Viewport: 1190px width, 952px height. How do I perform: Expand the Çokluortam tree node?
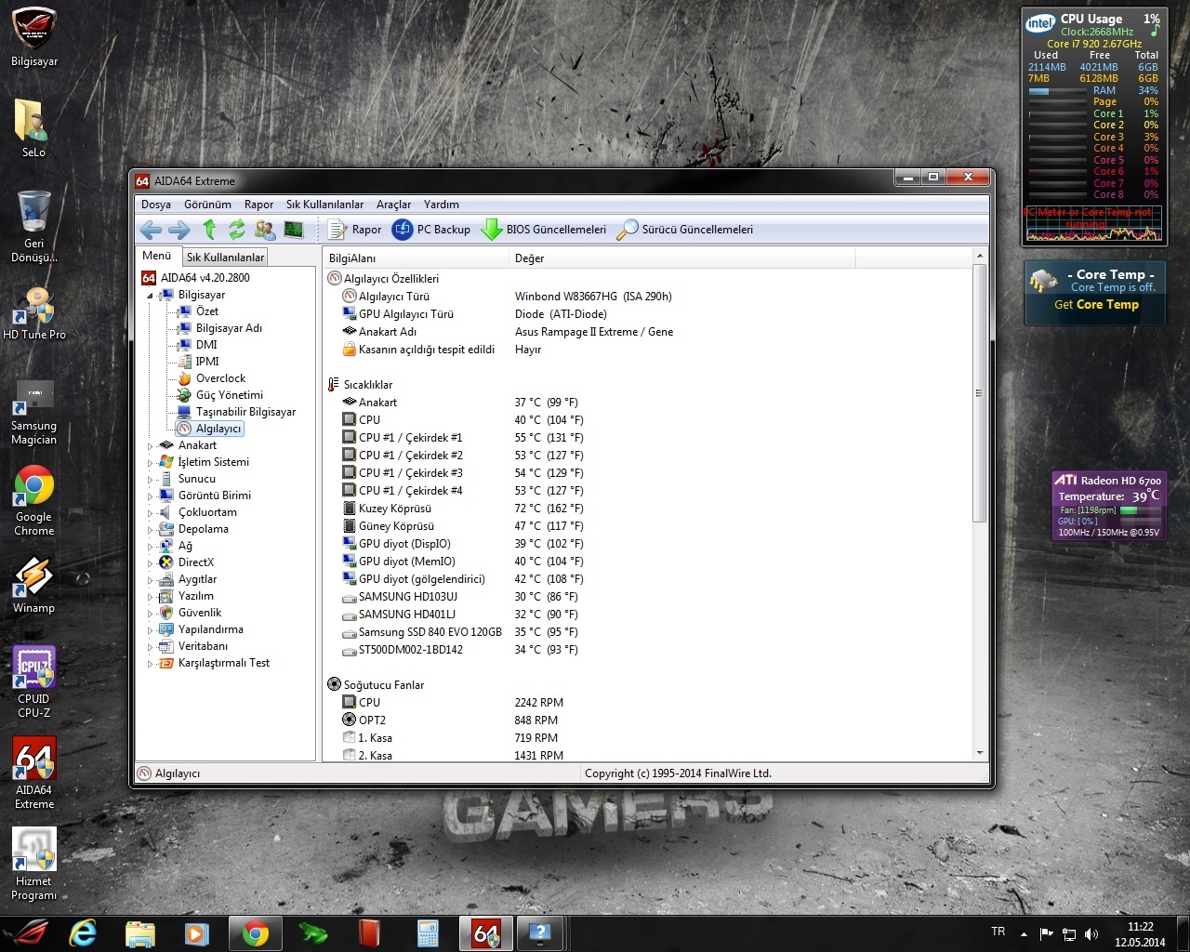[x=150, y=513]
